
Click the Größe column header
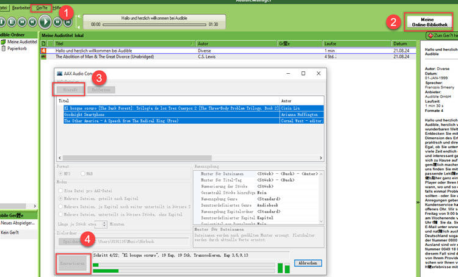coord(300,43)
